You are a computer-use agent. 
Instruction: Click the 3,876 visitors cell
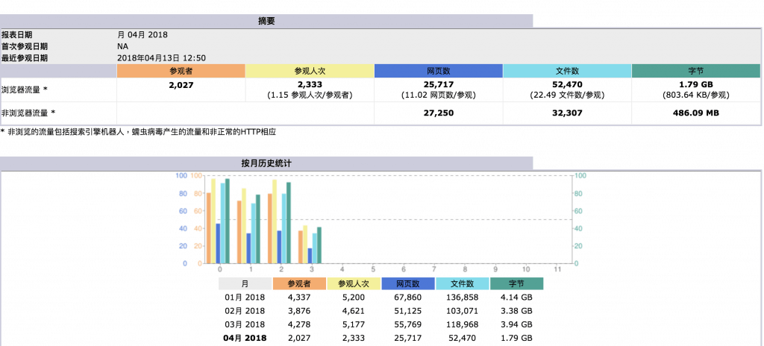click(x=299, y=311)
